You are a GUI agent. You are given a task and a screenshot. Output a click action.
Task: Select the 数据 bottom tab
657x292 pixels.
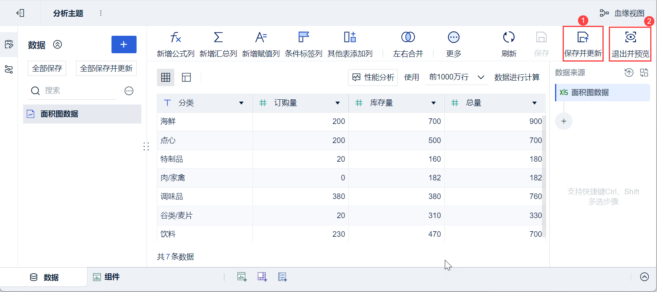pyautogui.click(x=44, y=277)
